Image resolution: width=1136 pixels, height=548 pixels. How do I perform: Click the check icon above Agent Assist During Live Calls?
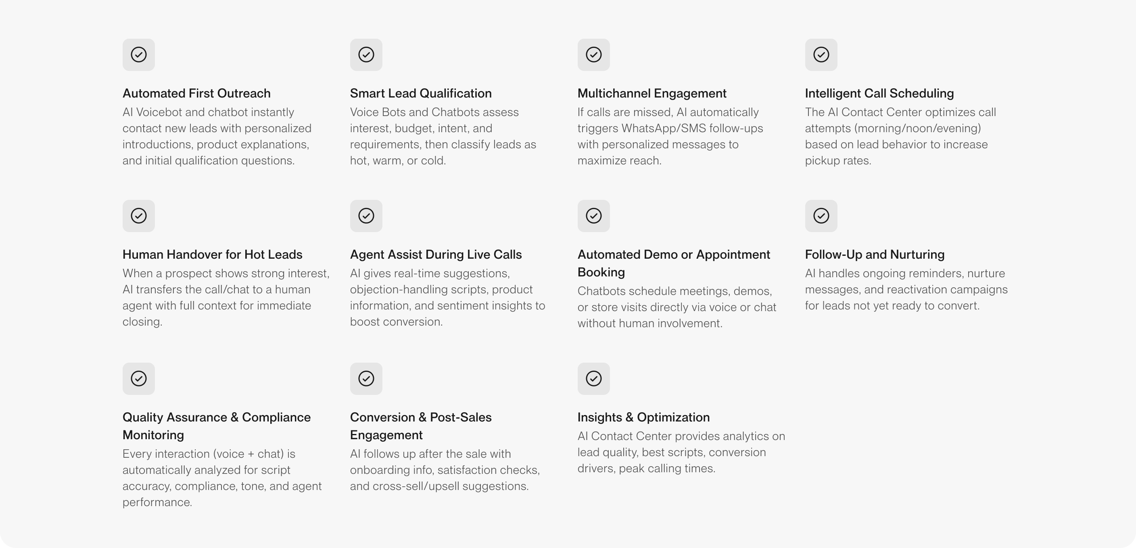pyautogui.click(x=366, y=216)
